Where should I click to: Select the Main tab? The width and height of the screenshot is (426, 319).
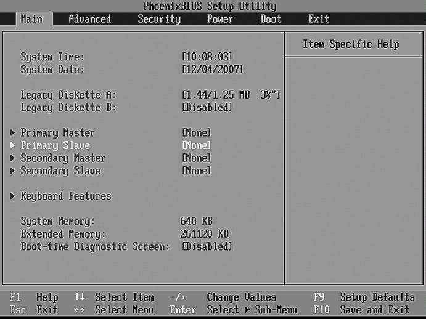31,19
